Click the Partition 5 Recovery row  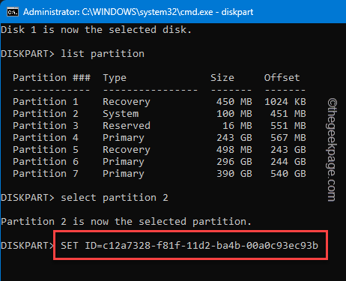160,150
